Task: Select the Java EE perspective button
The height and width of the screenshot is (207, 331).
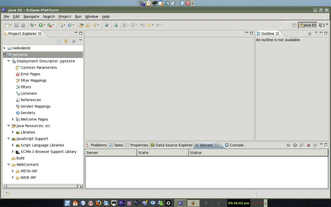Action: [x=307, y=25]
